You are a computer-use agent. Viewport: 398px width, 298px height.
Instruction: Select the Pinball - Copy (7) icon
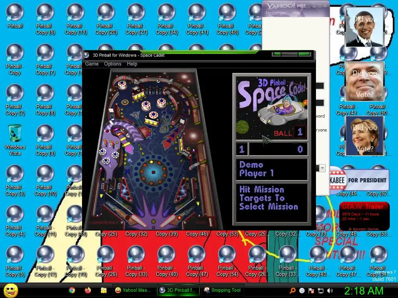click(x=45, y=60)
